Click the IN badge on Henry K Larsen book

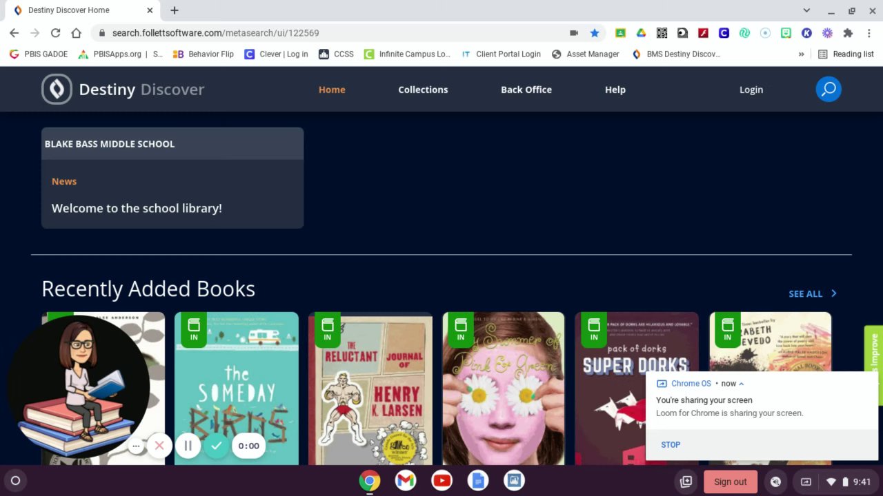pyautogui.click(x=327, y=329)
